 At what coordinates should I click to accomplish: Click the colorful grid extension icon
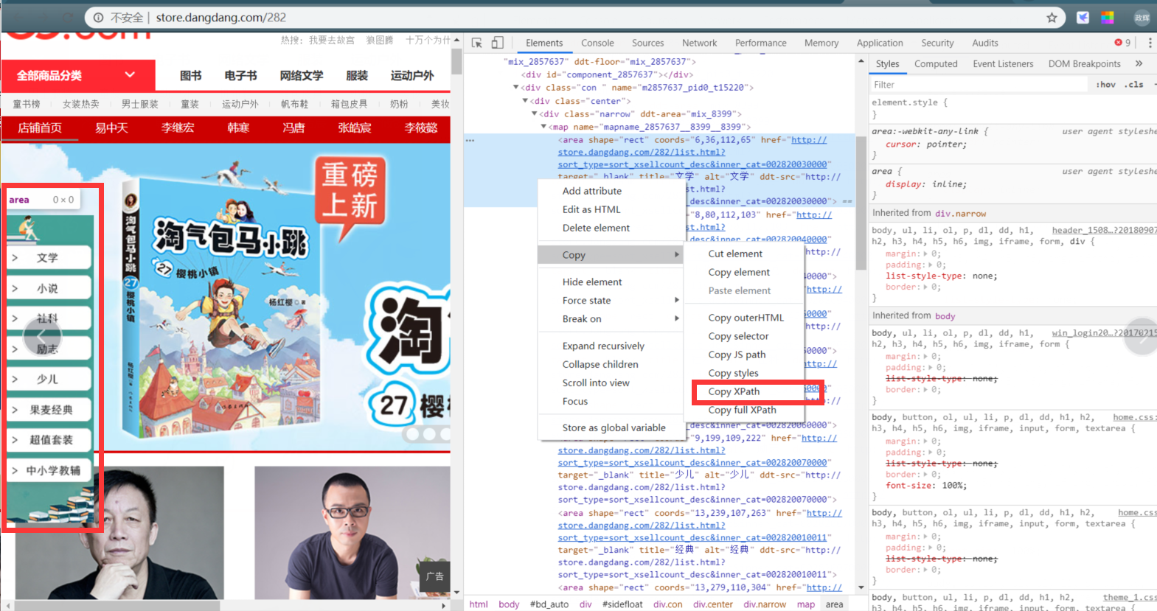pos(1108,18)
